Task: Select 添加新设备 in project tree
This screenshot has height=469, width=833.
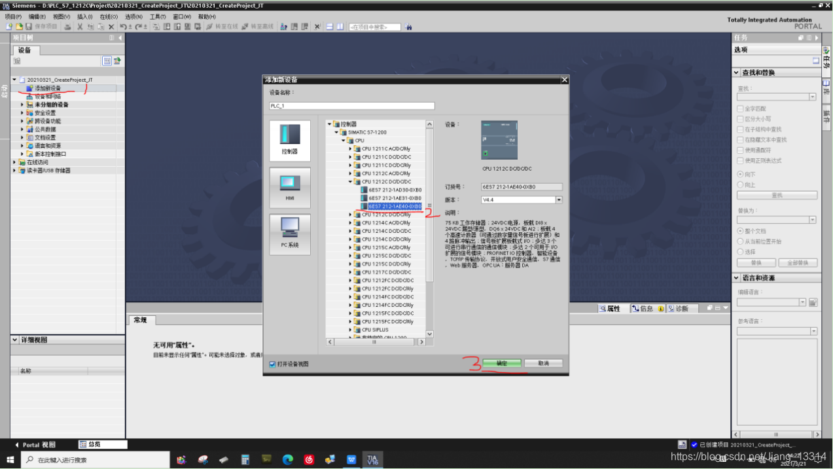Action: (47, 88)
